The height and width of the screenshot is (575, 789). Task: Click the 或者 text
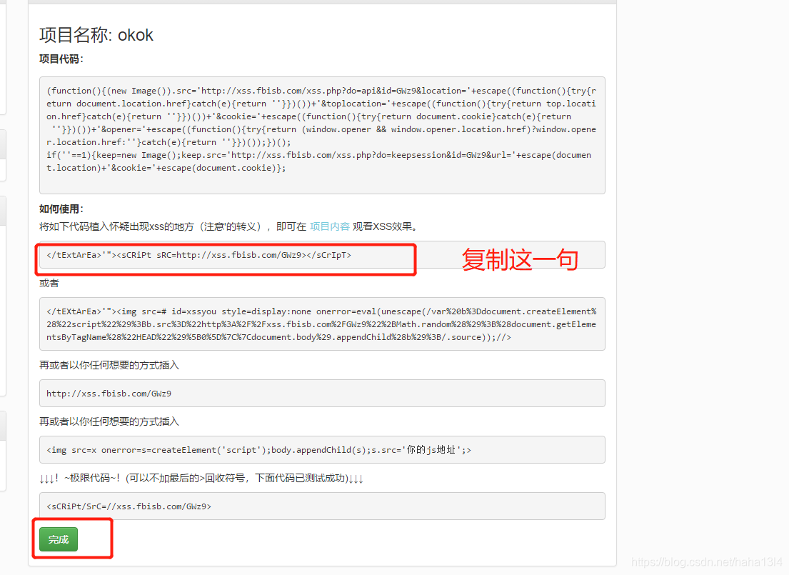[x=49, y=283]
